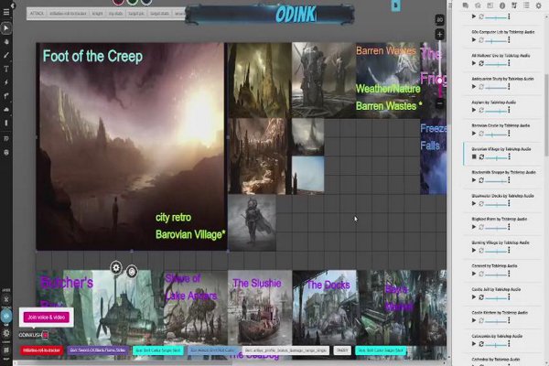Click the green player color circle
The height and width of the screenshot is (366, 549).
click(133, 2)
